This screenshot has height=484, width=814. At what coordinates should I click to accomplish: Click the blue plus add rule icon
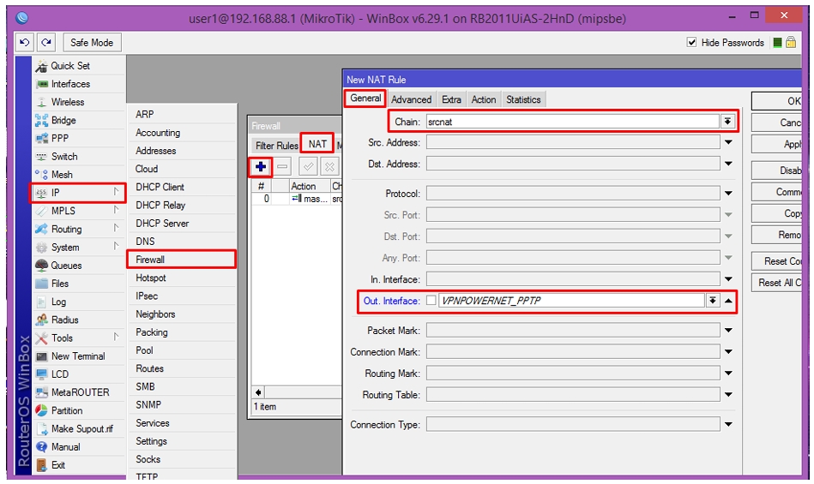click(x=261, y=166)
